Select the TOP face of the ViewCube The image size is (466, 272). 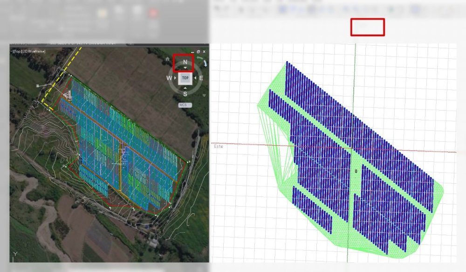click(185, 78)
